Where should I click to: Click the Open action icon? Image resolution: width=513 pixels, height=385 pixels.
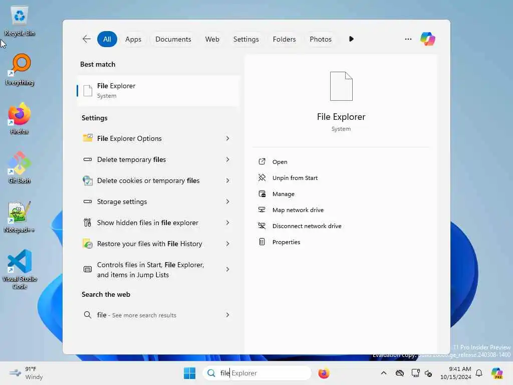(262, 161)
